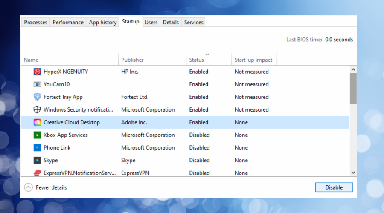The image size is (384, 213).
Task: Click the Xbox App Services icon
Action: coord(37,135)
